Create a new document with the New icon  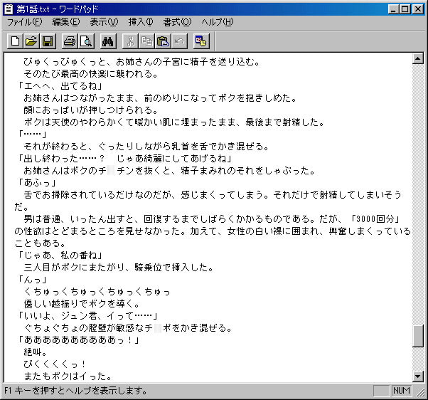(16, 41)
